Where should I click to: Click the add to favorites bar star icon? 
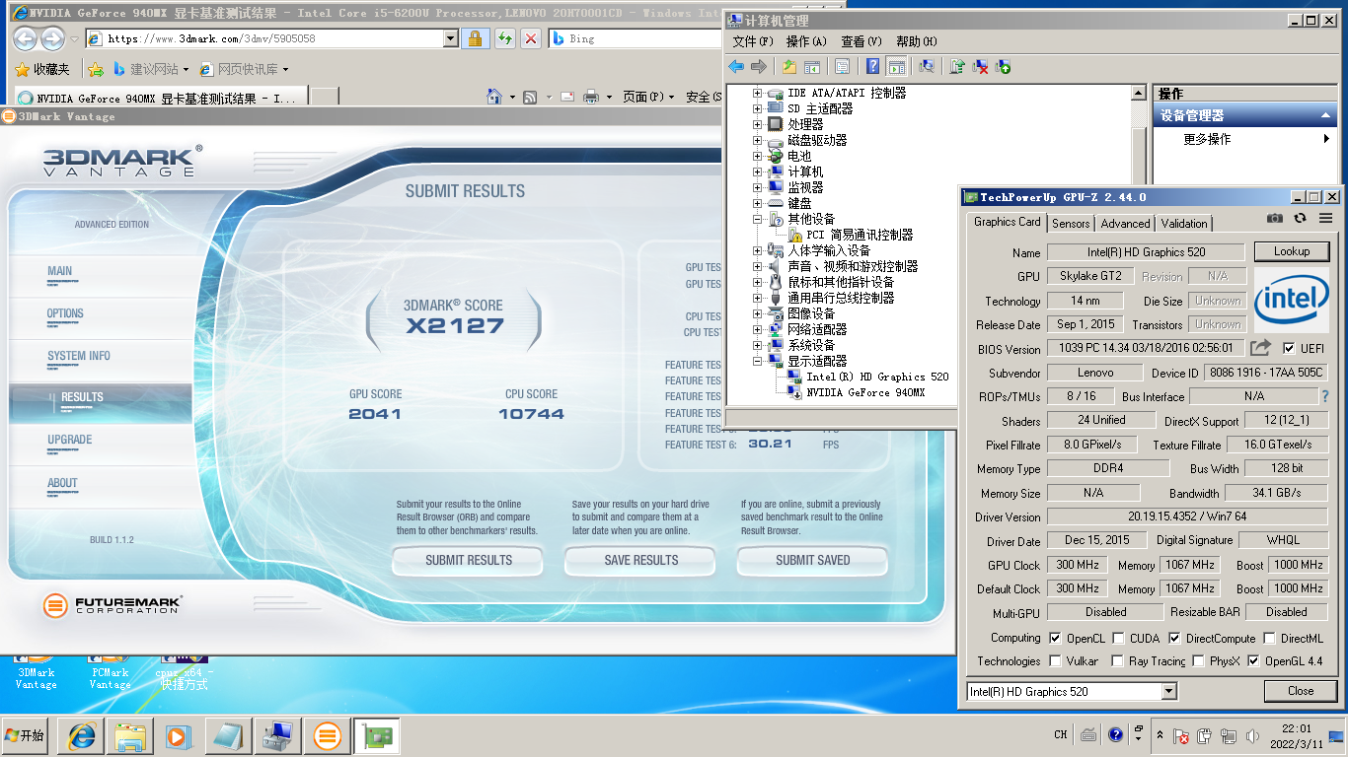pyautogui.click(x=95, y=69)
